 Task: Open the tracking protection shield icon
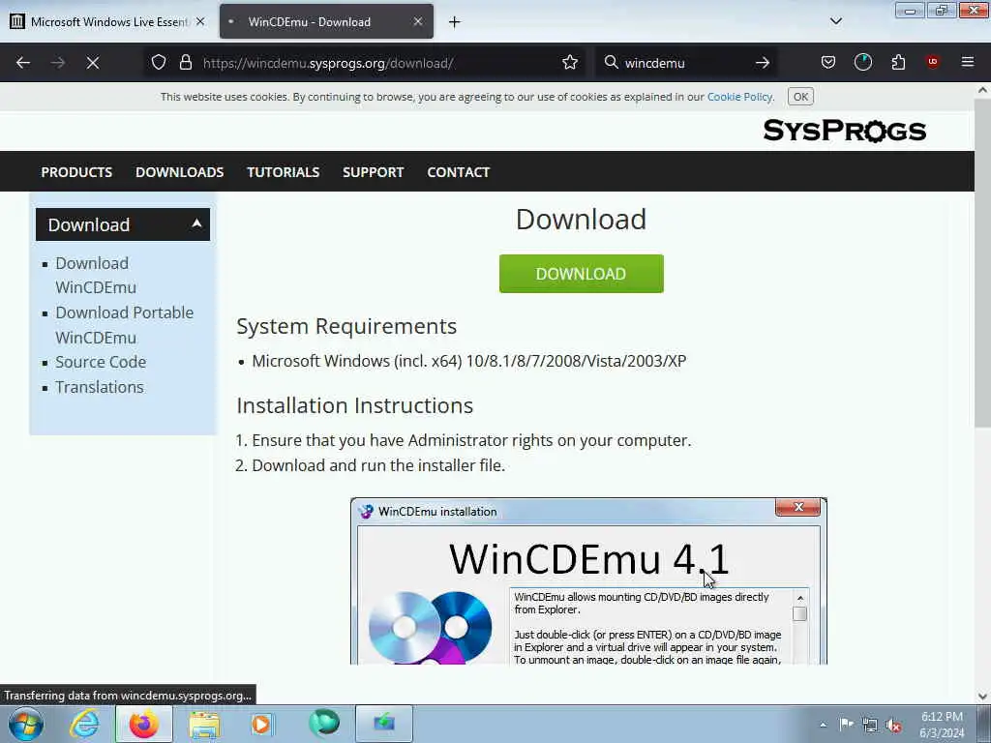159,63
